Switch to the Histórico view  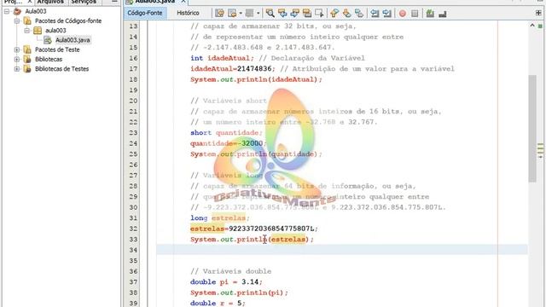[188, 13]
